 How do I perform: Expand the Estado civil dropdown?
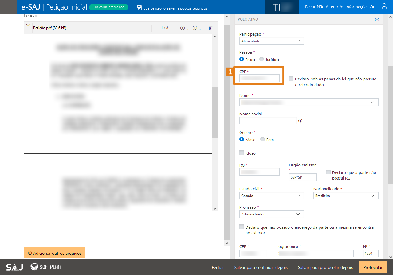[272, 196]
